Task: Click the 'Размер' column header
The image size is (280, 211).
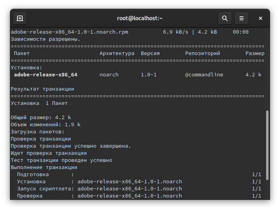Action: coord(255,53)
